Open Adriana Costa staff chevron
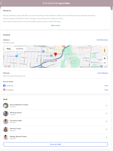This screenshot has height=151, width=113. point(107,129)
